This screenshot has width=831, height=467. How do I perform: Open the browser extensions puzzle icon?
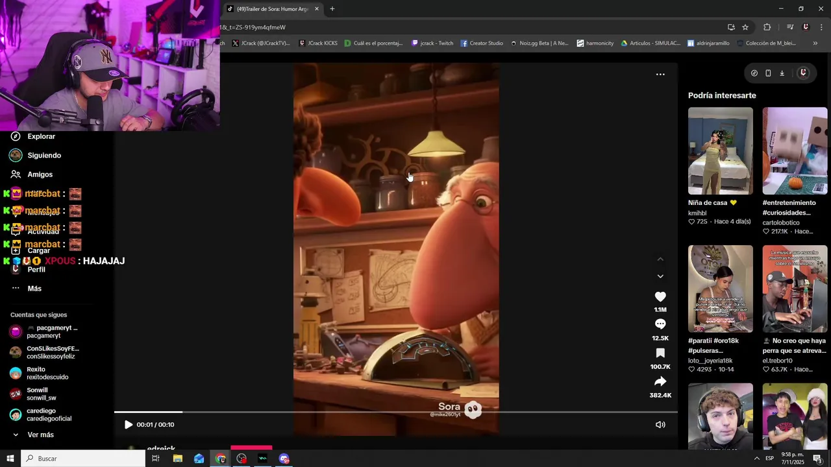(767, 27)
